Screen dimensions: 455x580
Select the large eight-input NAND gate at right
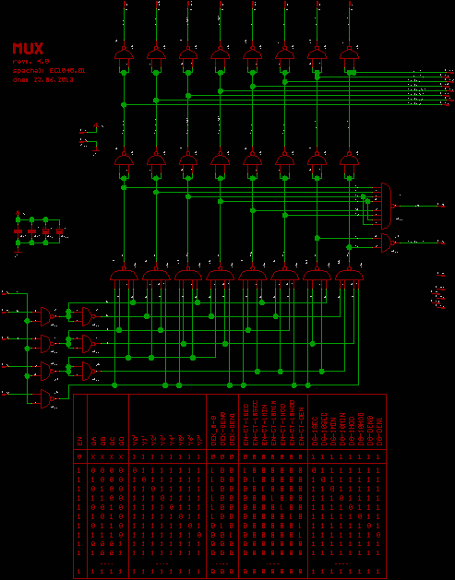tap(388, 206)
